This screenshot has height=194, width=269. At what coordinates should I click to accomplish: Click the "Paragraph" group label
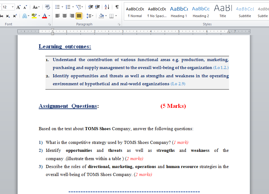[x=84, y=24]
